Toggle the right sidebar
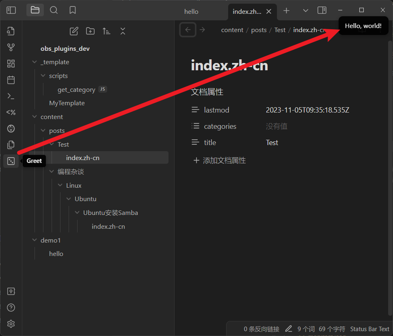Screen dimensions: 393x336 (322, 10)
